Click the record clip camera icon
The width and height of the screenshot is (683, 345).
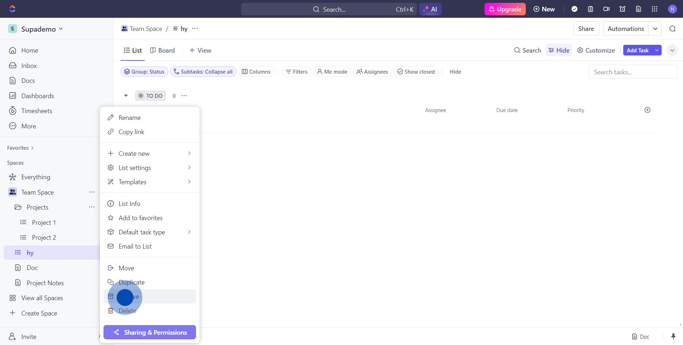(x=607, y=9)
